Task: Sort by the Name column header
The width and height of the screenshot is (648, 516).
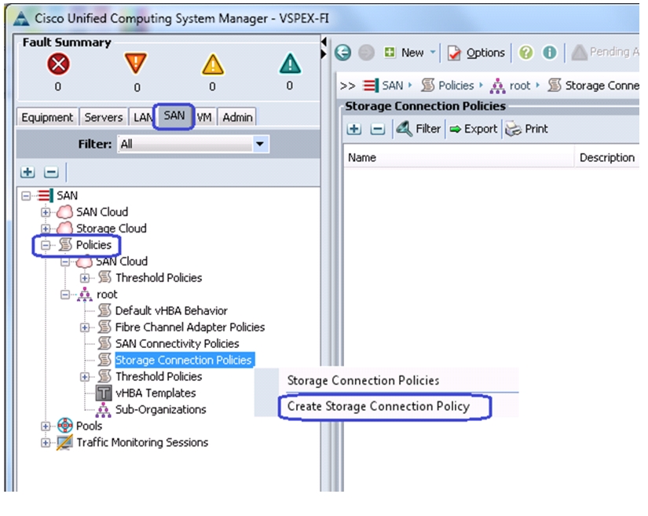Action: [459, 157]
